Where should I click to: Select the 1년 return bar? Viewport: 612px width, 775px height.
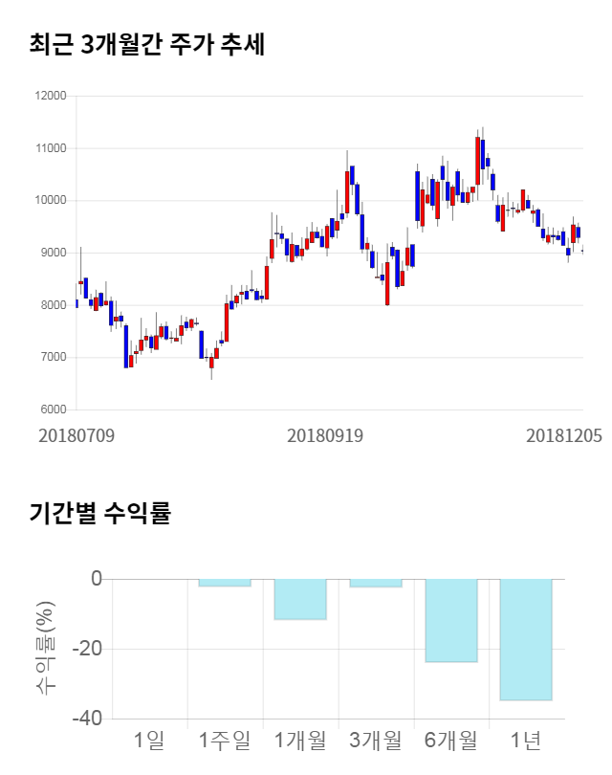pos(526,639)
